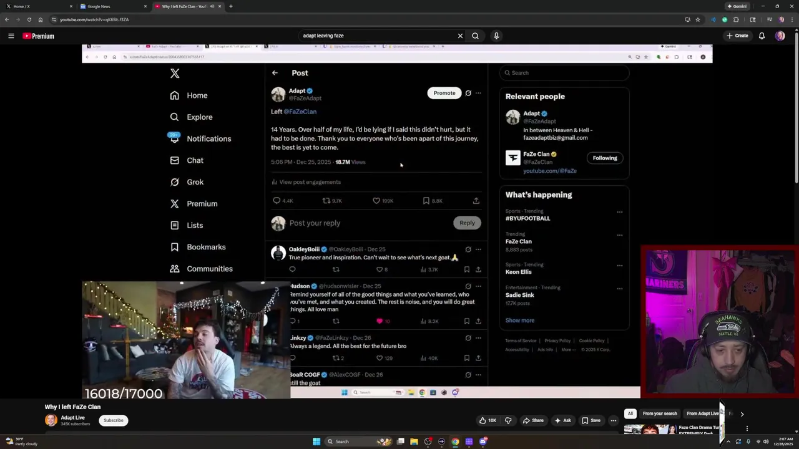
Task: Open Chrome three-dot menu
Action: pos(792,19)
